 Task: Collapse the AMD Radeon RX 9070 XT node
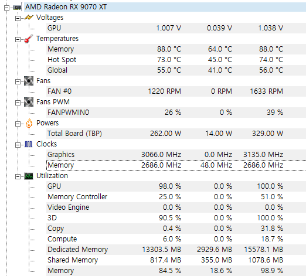click(6, 8)
